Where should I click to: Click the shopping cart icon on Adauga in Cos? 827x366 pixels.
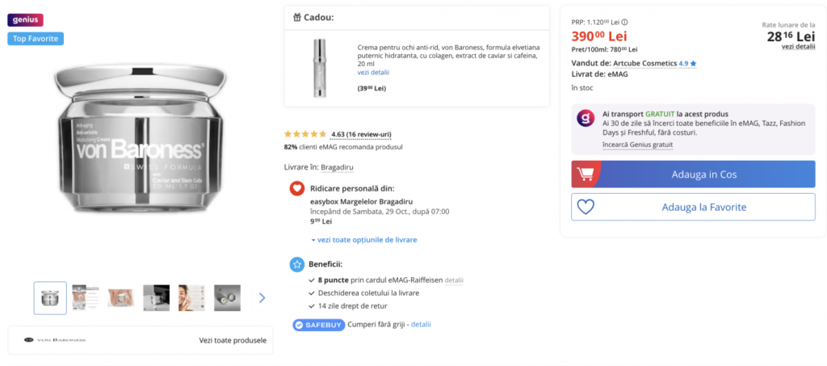tap(587, 175)
